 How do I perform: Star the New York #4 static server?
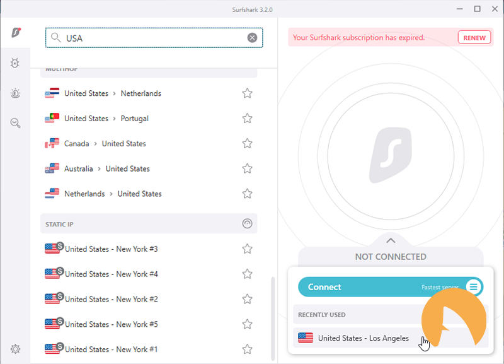click(x=247, y=274)
